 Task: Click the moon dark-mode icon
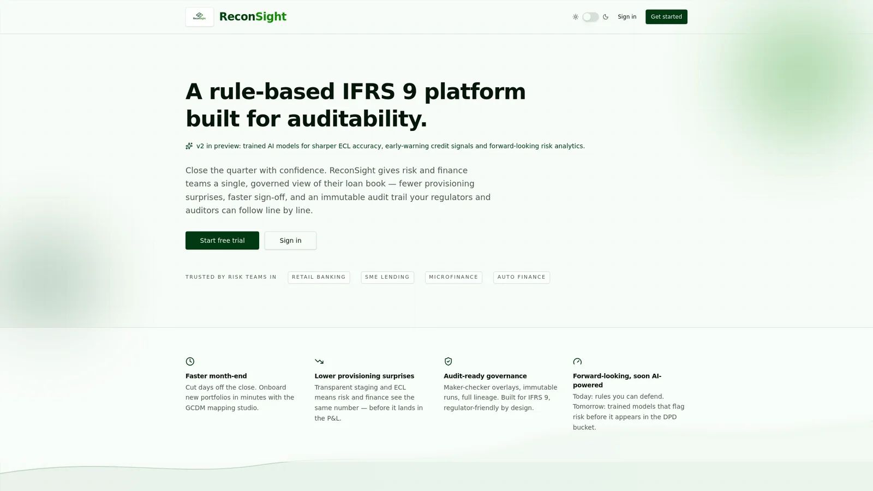tap(606, 17)
